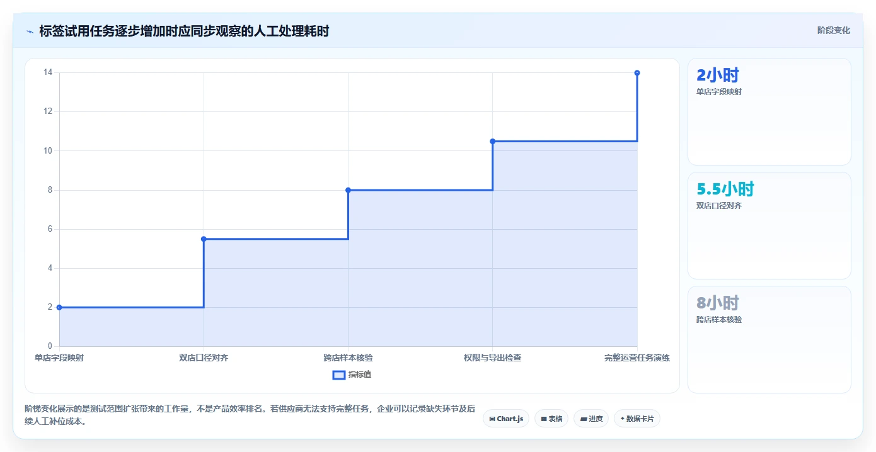This screenshot has height=452, width=876.
Task: Select the 表格 chip
Action: [551, 419]
